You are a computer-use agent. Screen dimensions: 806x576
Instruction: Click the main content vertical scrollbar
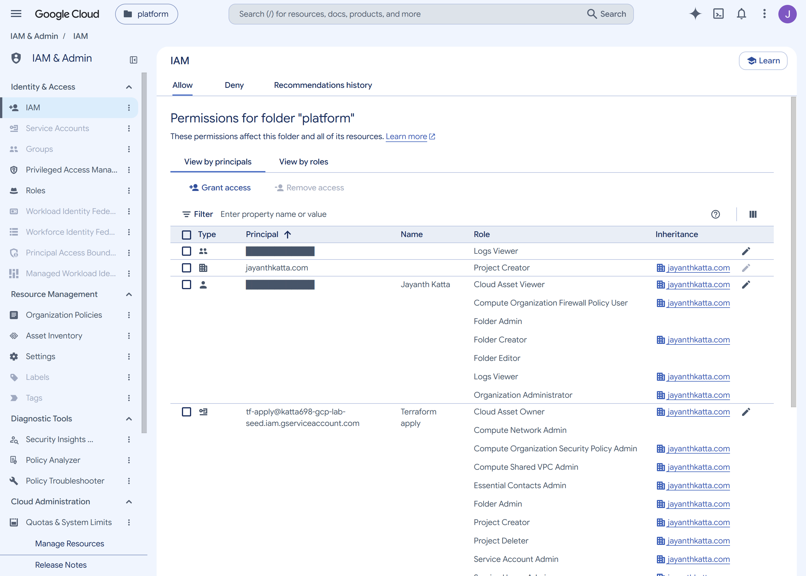793,252
